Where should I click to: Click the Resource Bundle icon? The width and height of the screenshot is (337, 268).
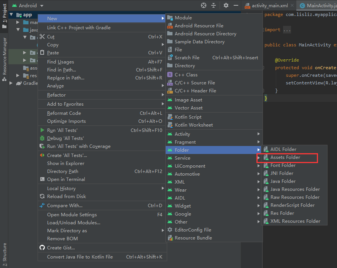pyautogui.click(x=170, y=238)
